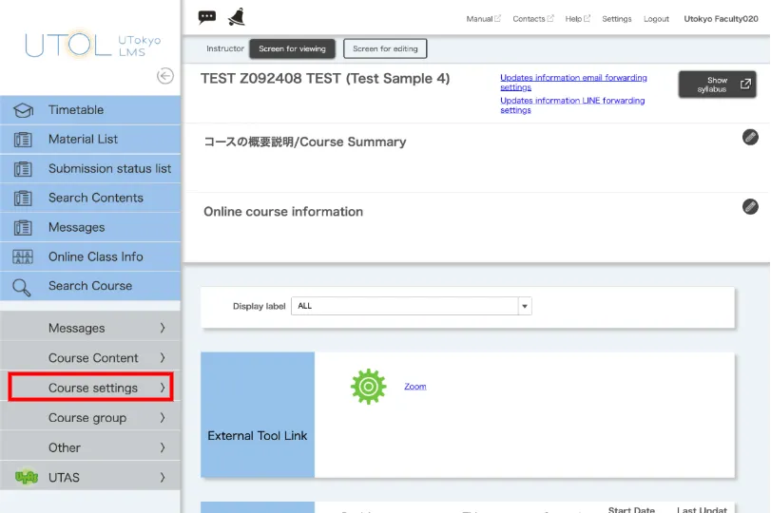The height and width of the screenshot is (513, 771).
Task: Open Online Class Info page
Action: point(90,256)
